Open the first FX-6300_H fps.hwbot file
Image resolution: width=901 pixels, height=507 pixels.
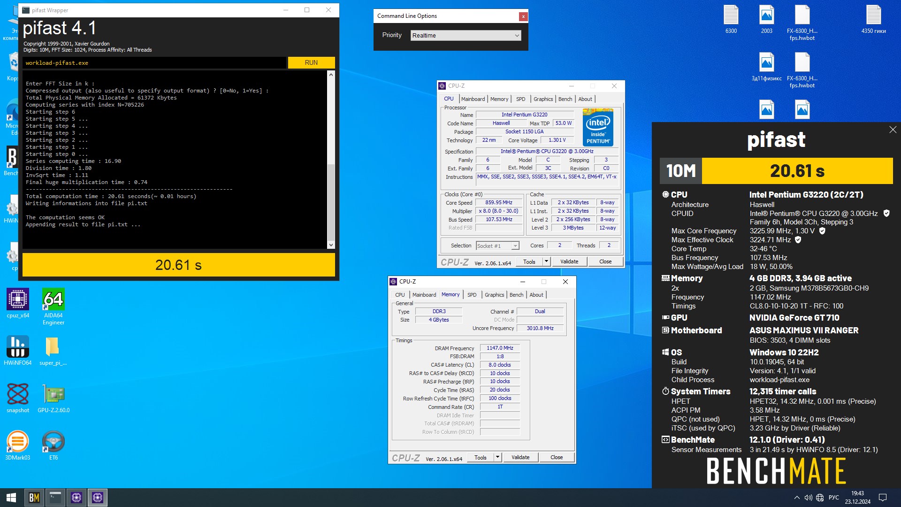tap(802, 23)
